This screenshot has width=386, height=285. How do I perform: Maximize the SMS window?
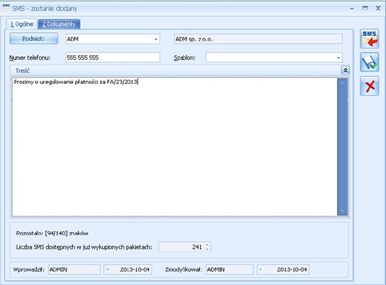(365, 8)
